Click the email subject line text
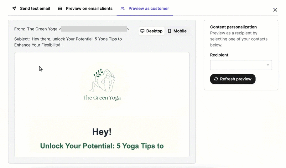The height and width of the screenshot is (168, 286). [68, 42]
